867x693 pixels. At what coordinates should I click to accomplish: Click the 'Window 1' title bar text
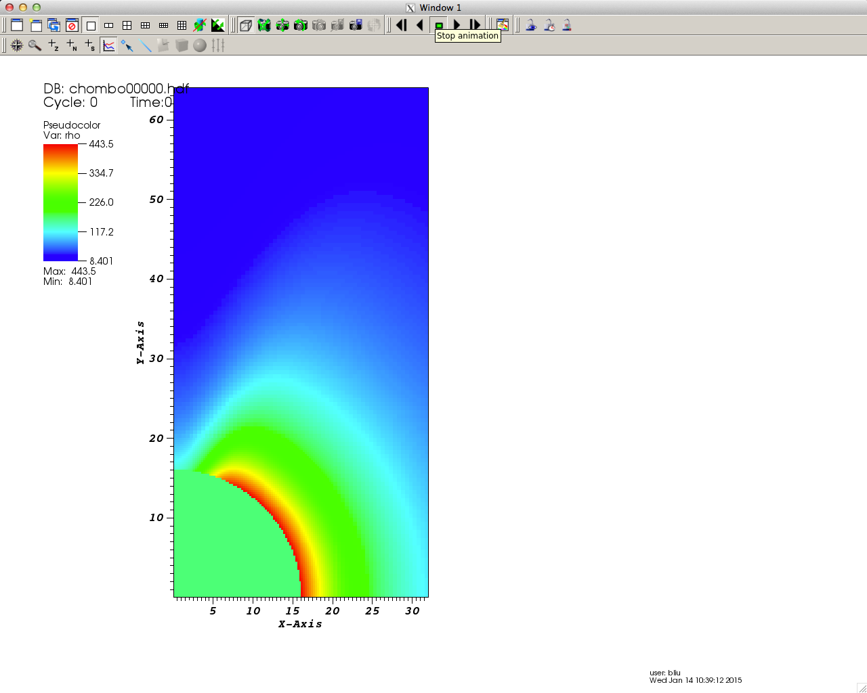[440, 7]
